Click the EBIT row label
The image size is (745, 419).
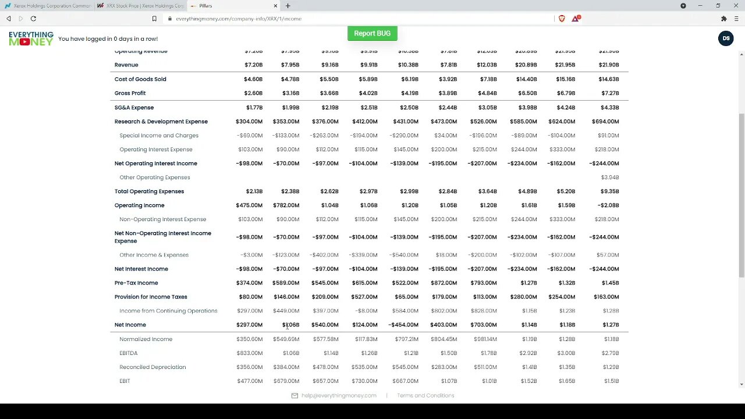point(125,381)
